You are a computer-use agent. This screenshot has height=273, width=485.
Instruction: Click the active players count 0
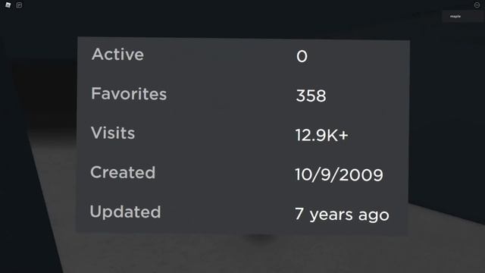pyautogui.click(x=302, y=56)
